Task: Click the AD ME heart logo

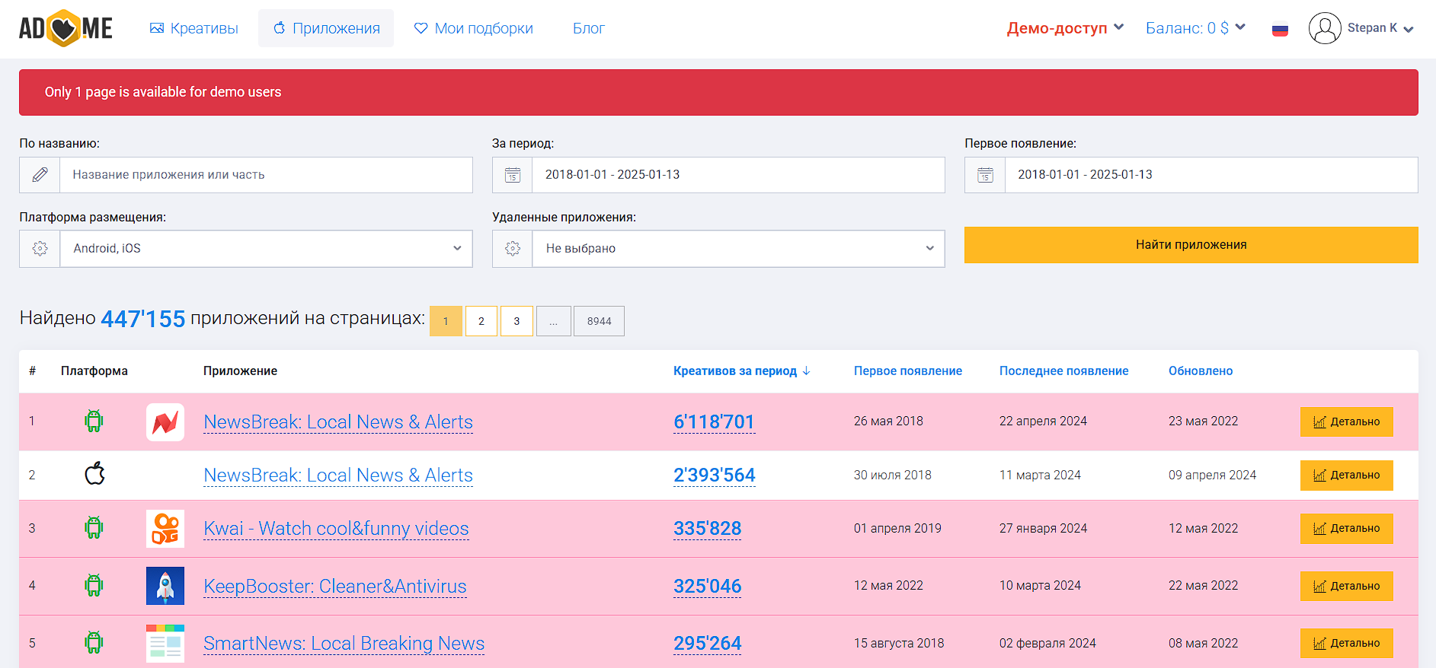Action: click(66, 28)
